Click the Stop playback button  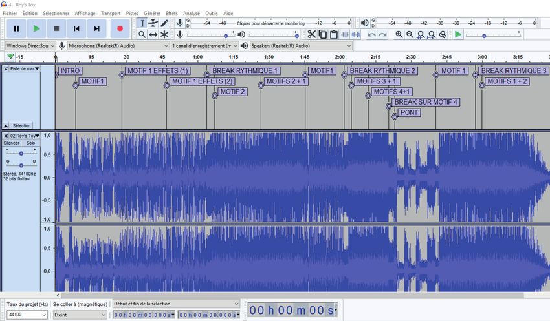click(x=56, y=28)
